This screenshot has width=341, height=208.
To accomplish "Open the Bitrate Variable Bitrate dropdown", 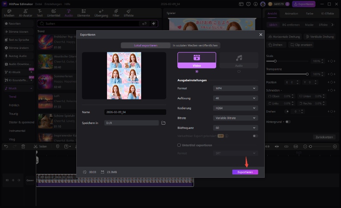I will pos(236,118).
